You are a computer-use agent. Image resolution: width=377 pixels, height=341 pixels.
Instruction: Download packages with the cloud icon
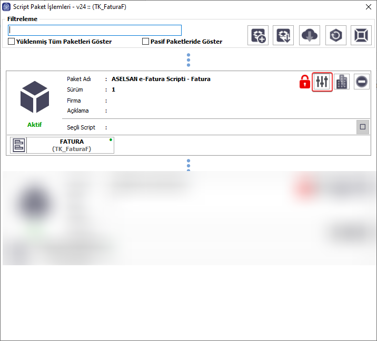pyautogui.click(x=309, y=36)
